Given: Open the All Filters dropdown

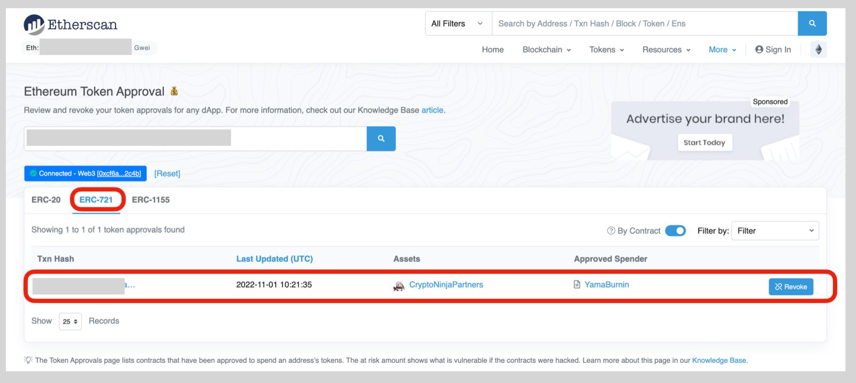Looking at the screenshot, I should click(458, 24).
